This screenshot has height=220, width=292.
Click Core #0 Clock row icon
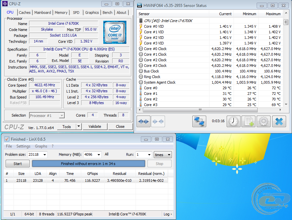pyautogui.click(x=141, y=49)
